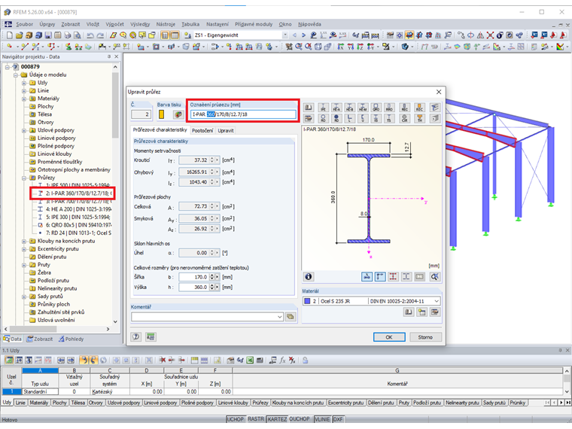Open the material Ocel S 235 JR dropdown
Screen dimensions: 572x429
(437, 301)
